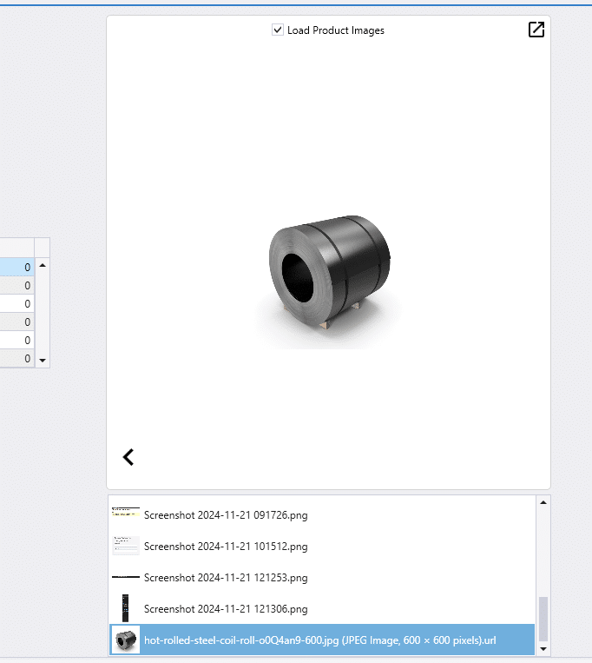Click the Screenshot 2024-11-21 121253.png thumbnail

coord(125,577)
